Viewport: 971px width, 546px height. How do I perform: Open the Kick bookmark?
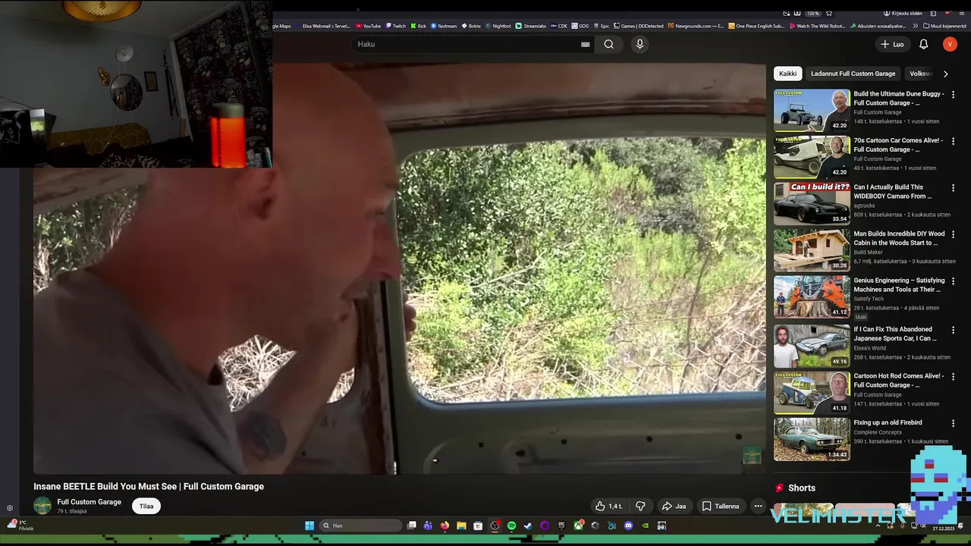pyautogui.click(x=419, y=26)
